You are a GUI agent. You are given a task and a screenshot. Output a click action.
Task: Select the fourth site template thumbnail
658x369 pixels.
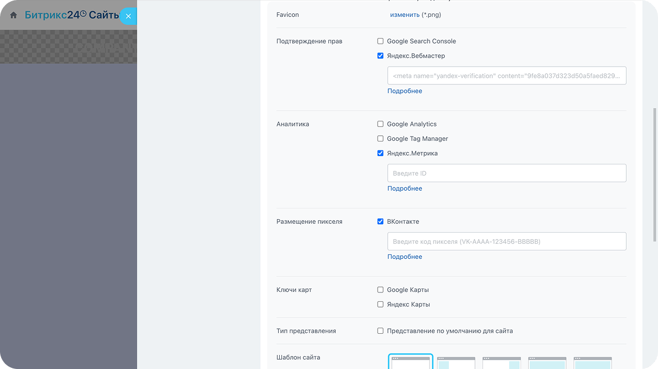click(x=547, y=363)
